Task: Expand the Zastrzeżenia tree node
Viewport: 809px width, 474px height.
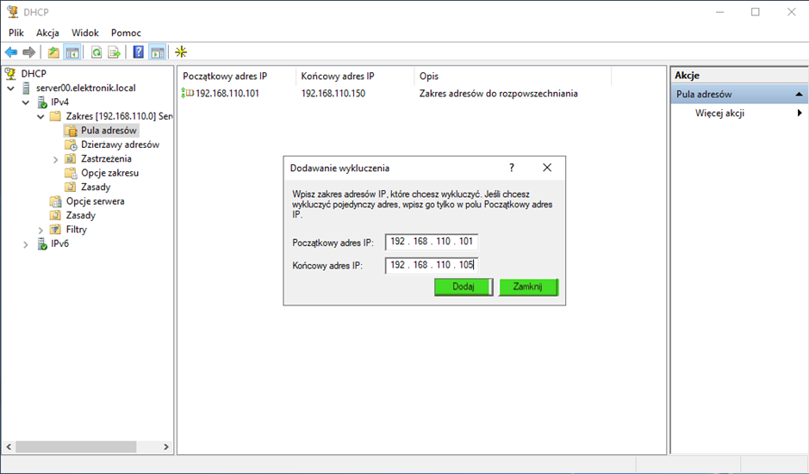Action: click(x=56, y=159)
